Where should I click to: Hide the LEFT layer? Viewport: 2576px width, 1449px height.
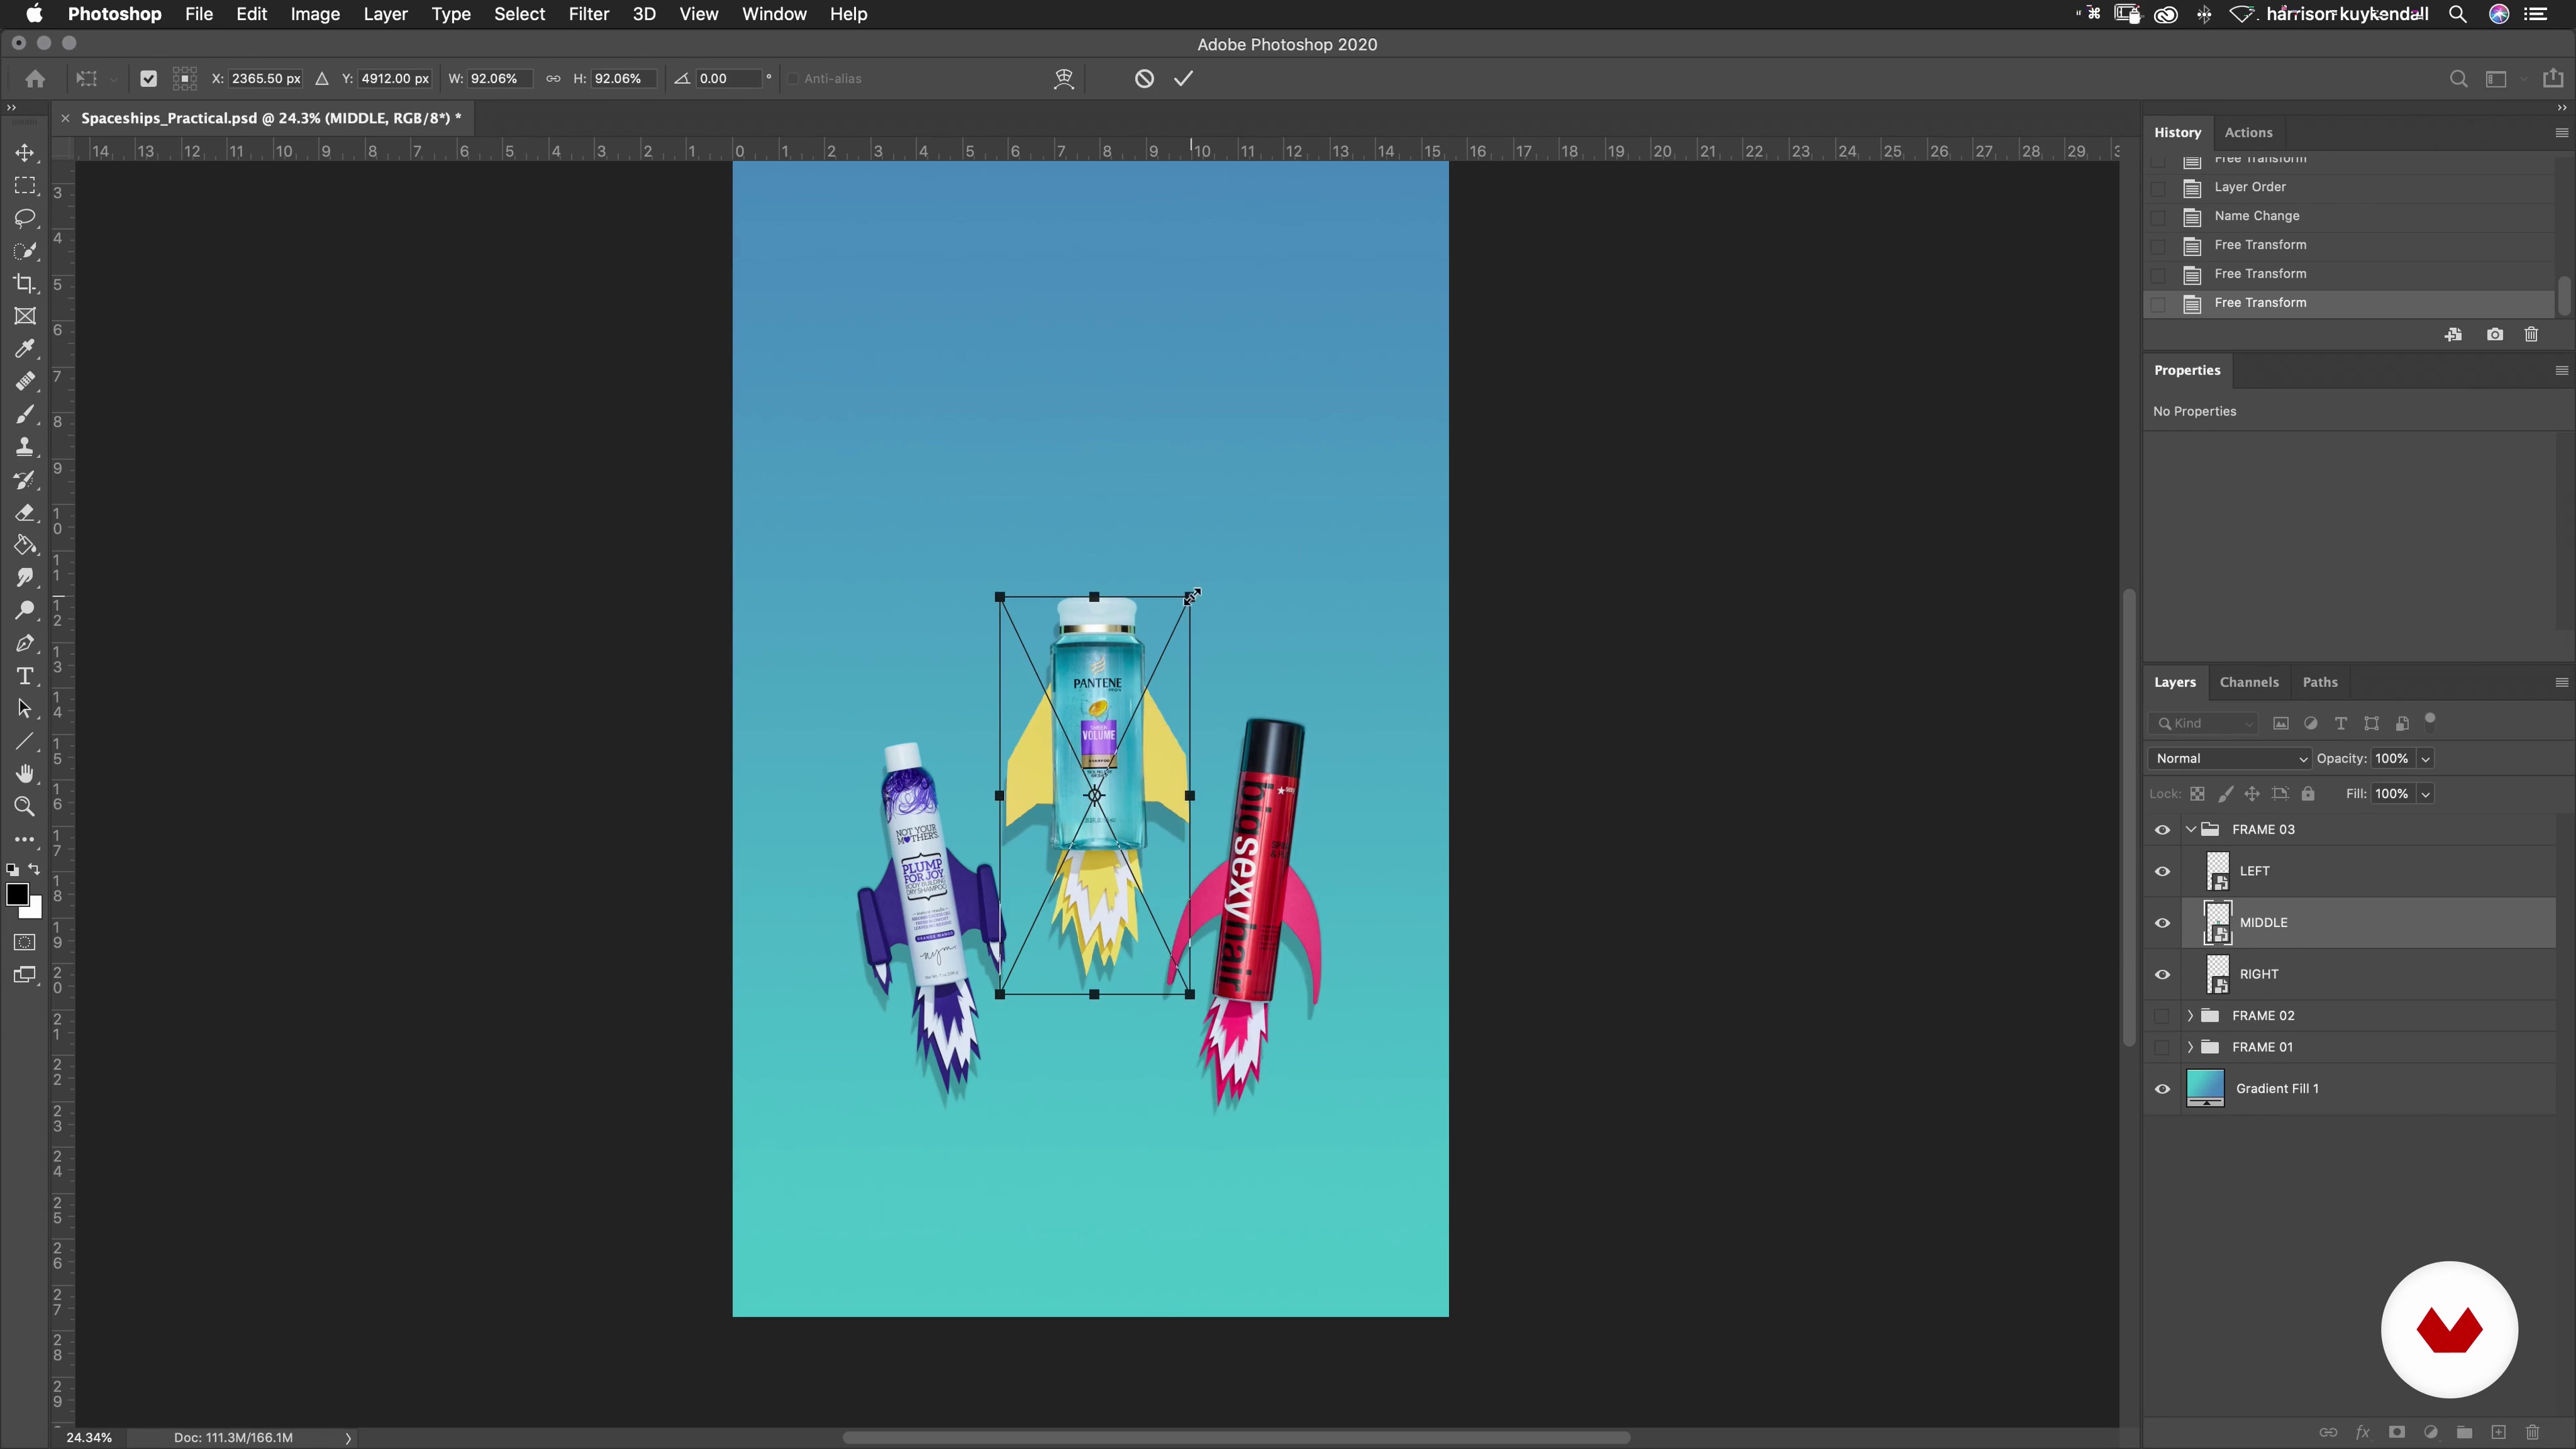tap(2162, 872)
